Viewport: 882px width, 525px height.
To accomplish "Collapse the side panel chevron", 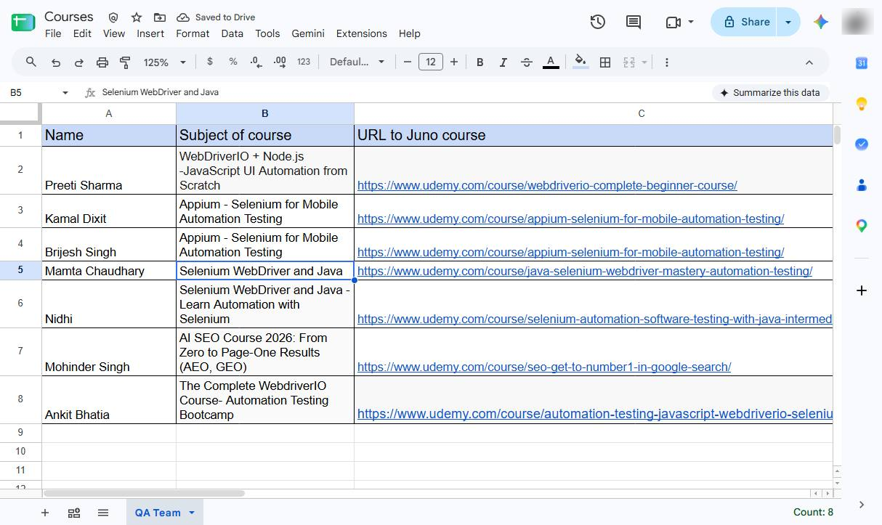I will (862, 505).
